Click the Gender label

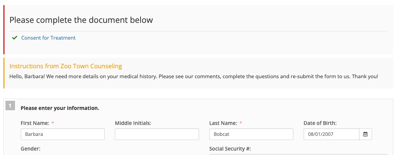click(30, 149)
